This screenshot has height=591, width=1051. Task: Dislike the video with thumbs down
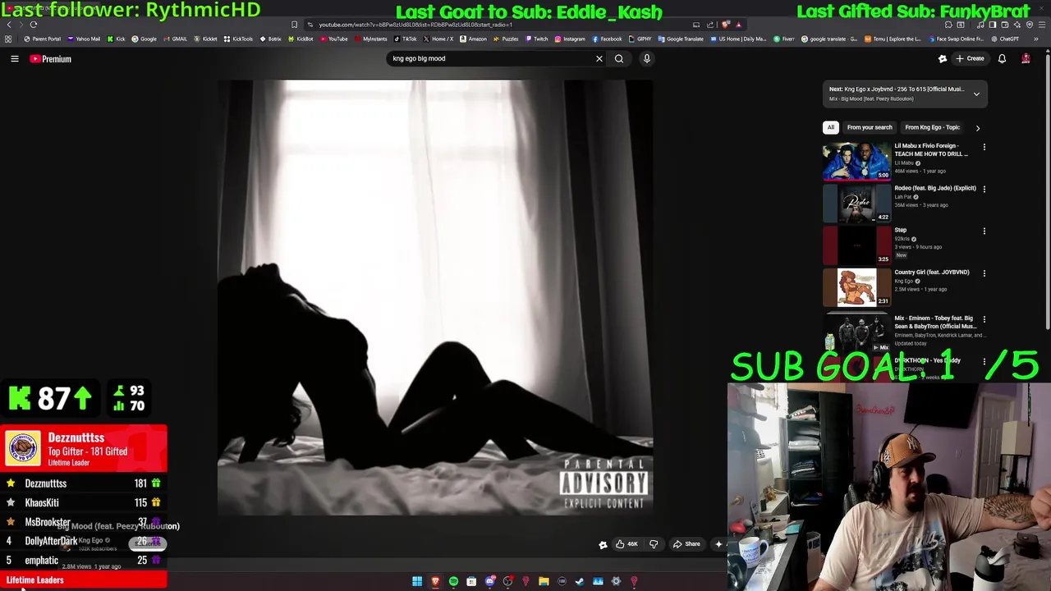click(654, 544)
